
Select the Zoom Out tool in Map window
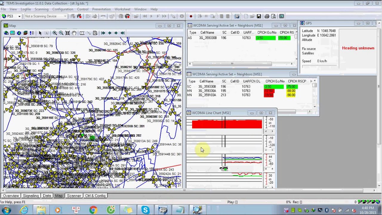tap(61, 33)
